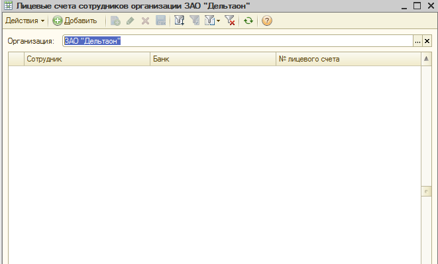Image resolution: width=438 pixels, height=264 pixels.
Task: Open the set filter and sorting icon
Action: (180, 21)
